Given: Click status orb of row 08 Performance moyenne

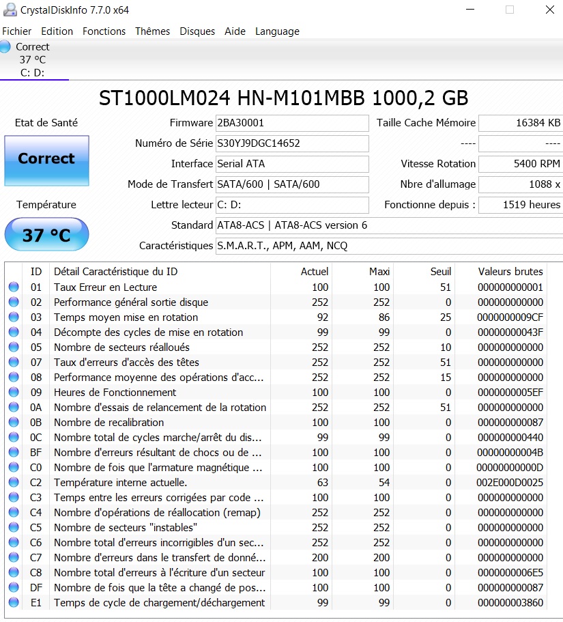Looking at the screenshot, I should coord(14,377).
